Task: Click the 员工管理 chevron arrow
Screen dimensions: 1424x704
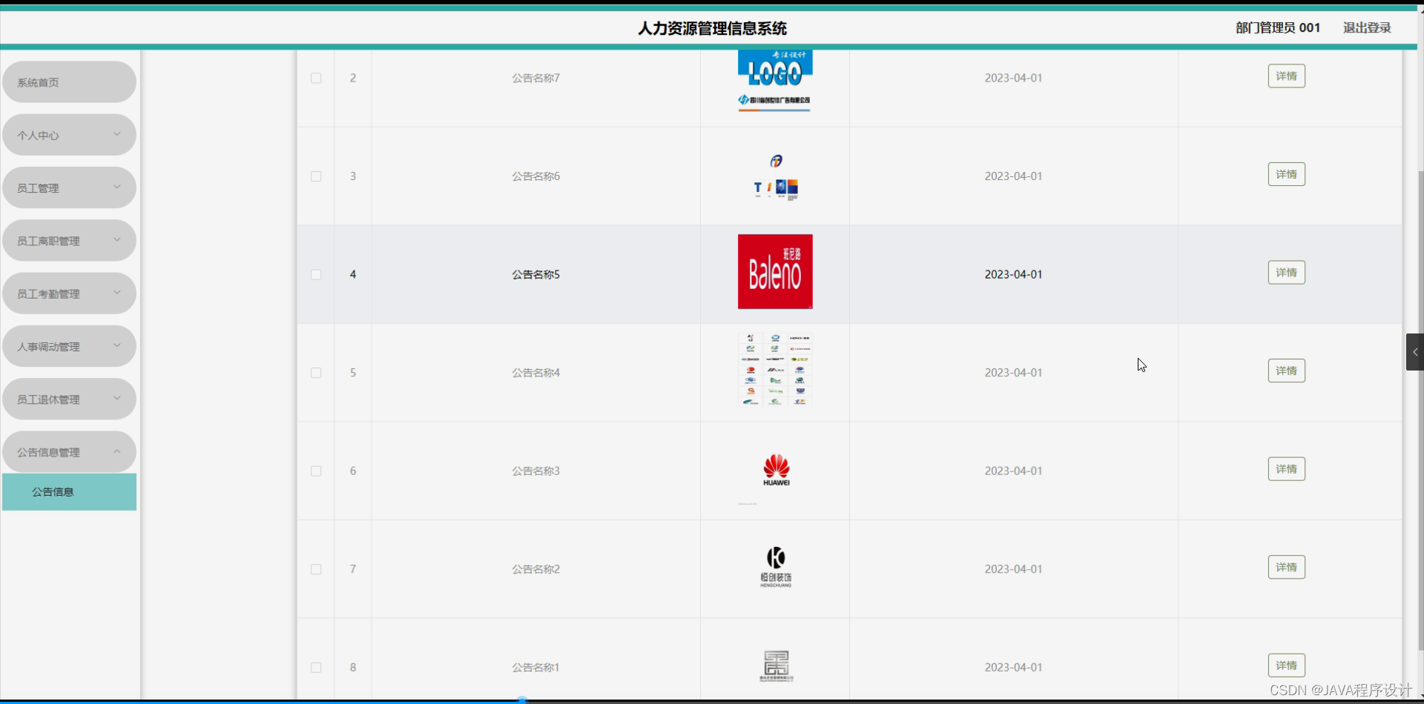Action: point(117,187)
